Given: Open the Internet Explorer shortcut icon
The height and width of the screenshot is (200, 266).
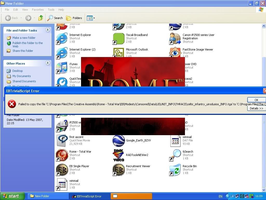Looking at the screenshot, I should click(x=62, y=39).
